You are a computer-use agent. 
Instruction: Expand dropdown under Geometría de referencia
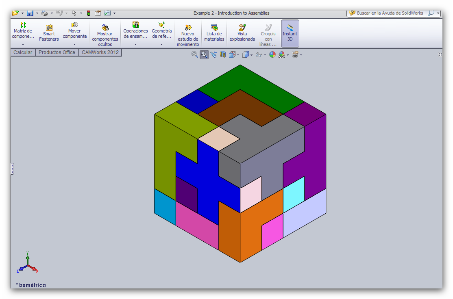(161, 44)
